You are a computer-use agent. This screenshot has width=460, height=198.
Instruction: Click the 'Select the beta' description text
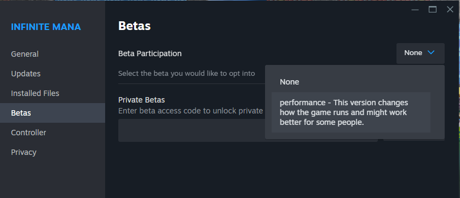(186, 73)
